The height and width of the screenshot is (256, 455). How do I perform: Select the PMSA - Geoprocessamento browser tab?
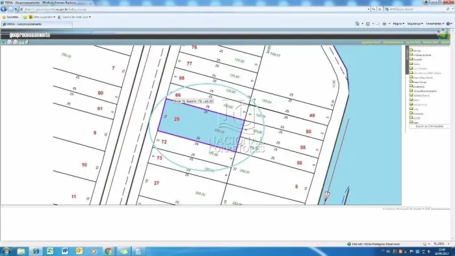click(x=36, y=24)
